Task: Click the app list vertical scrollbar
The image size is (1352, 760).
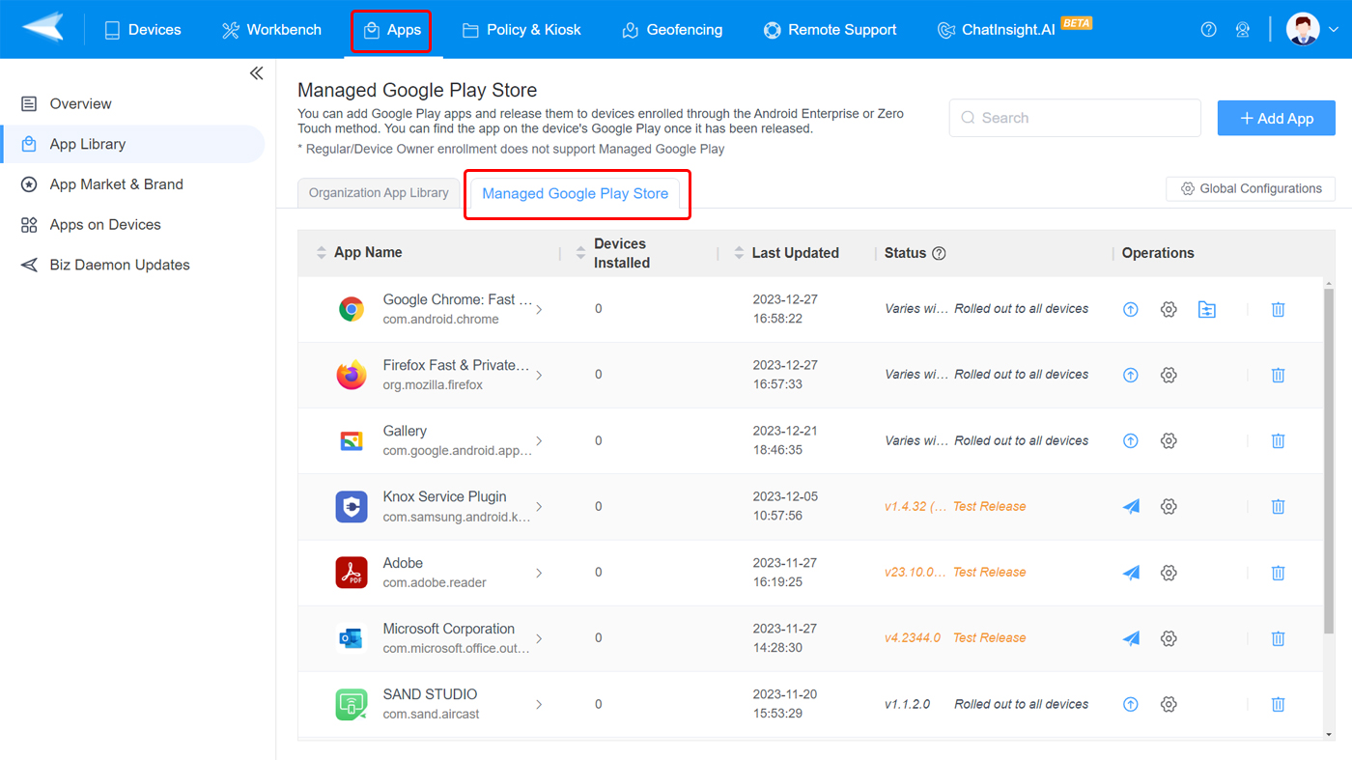Action: tap(1329, 462)
